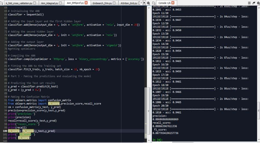Image resolution: width=260 pixels, height=143 pixels.
Task: Click the In [4]: console prompt
Action: (x=157, y=140)
